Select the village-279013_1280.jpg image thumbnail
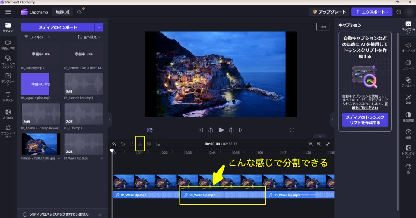This screenshot has width=416, height=218. 41,144
